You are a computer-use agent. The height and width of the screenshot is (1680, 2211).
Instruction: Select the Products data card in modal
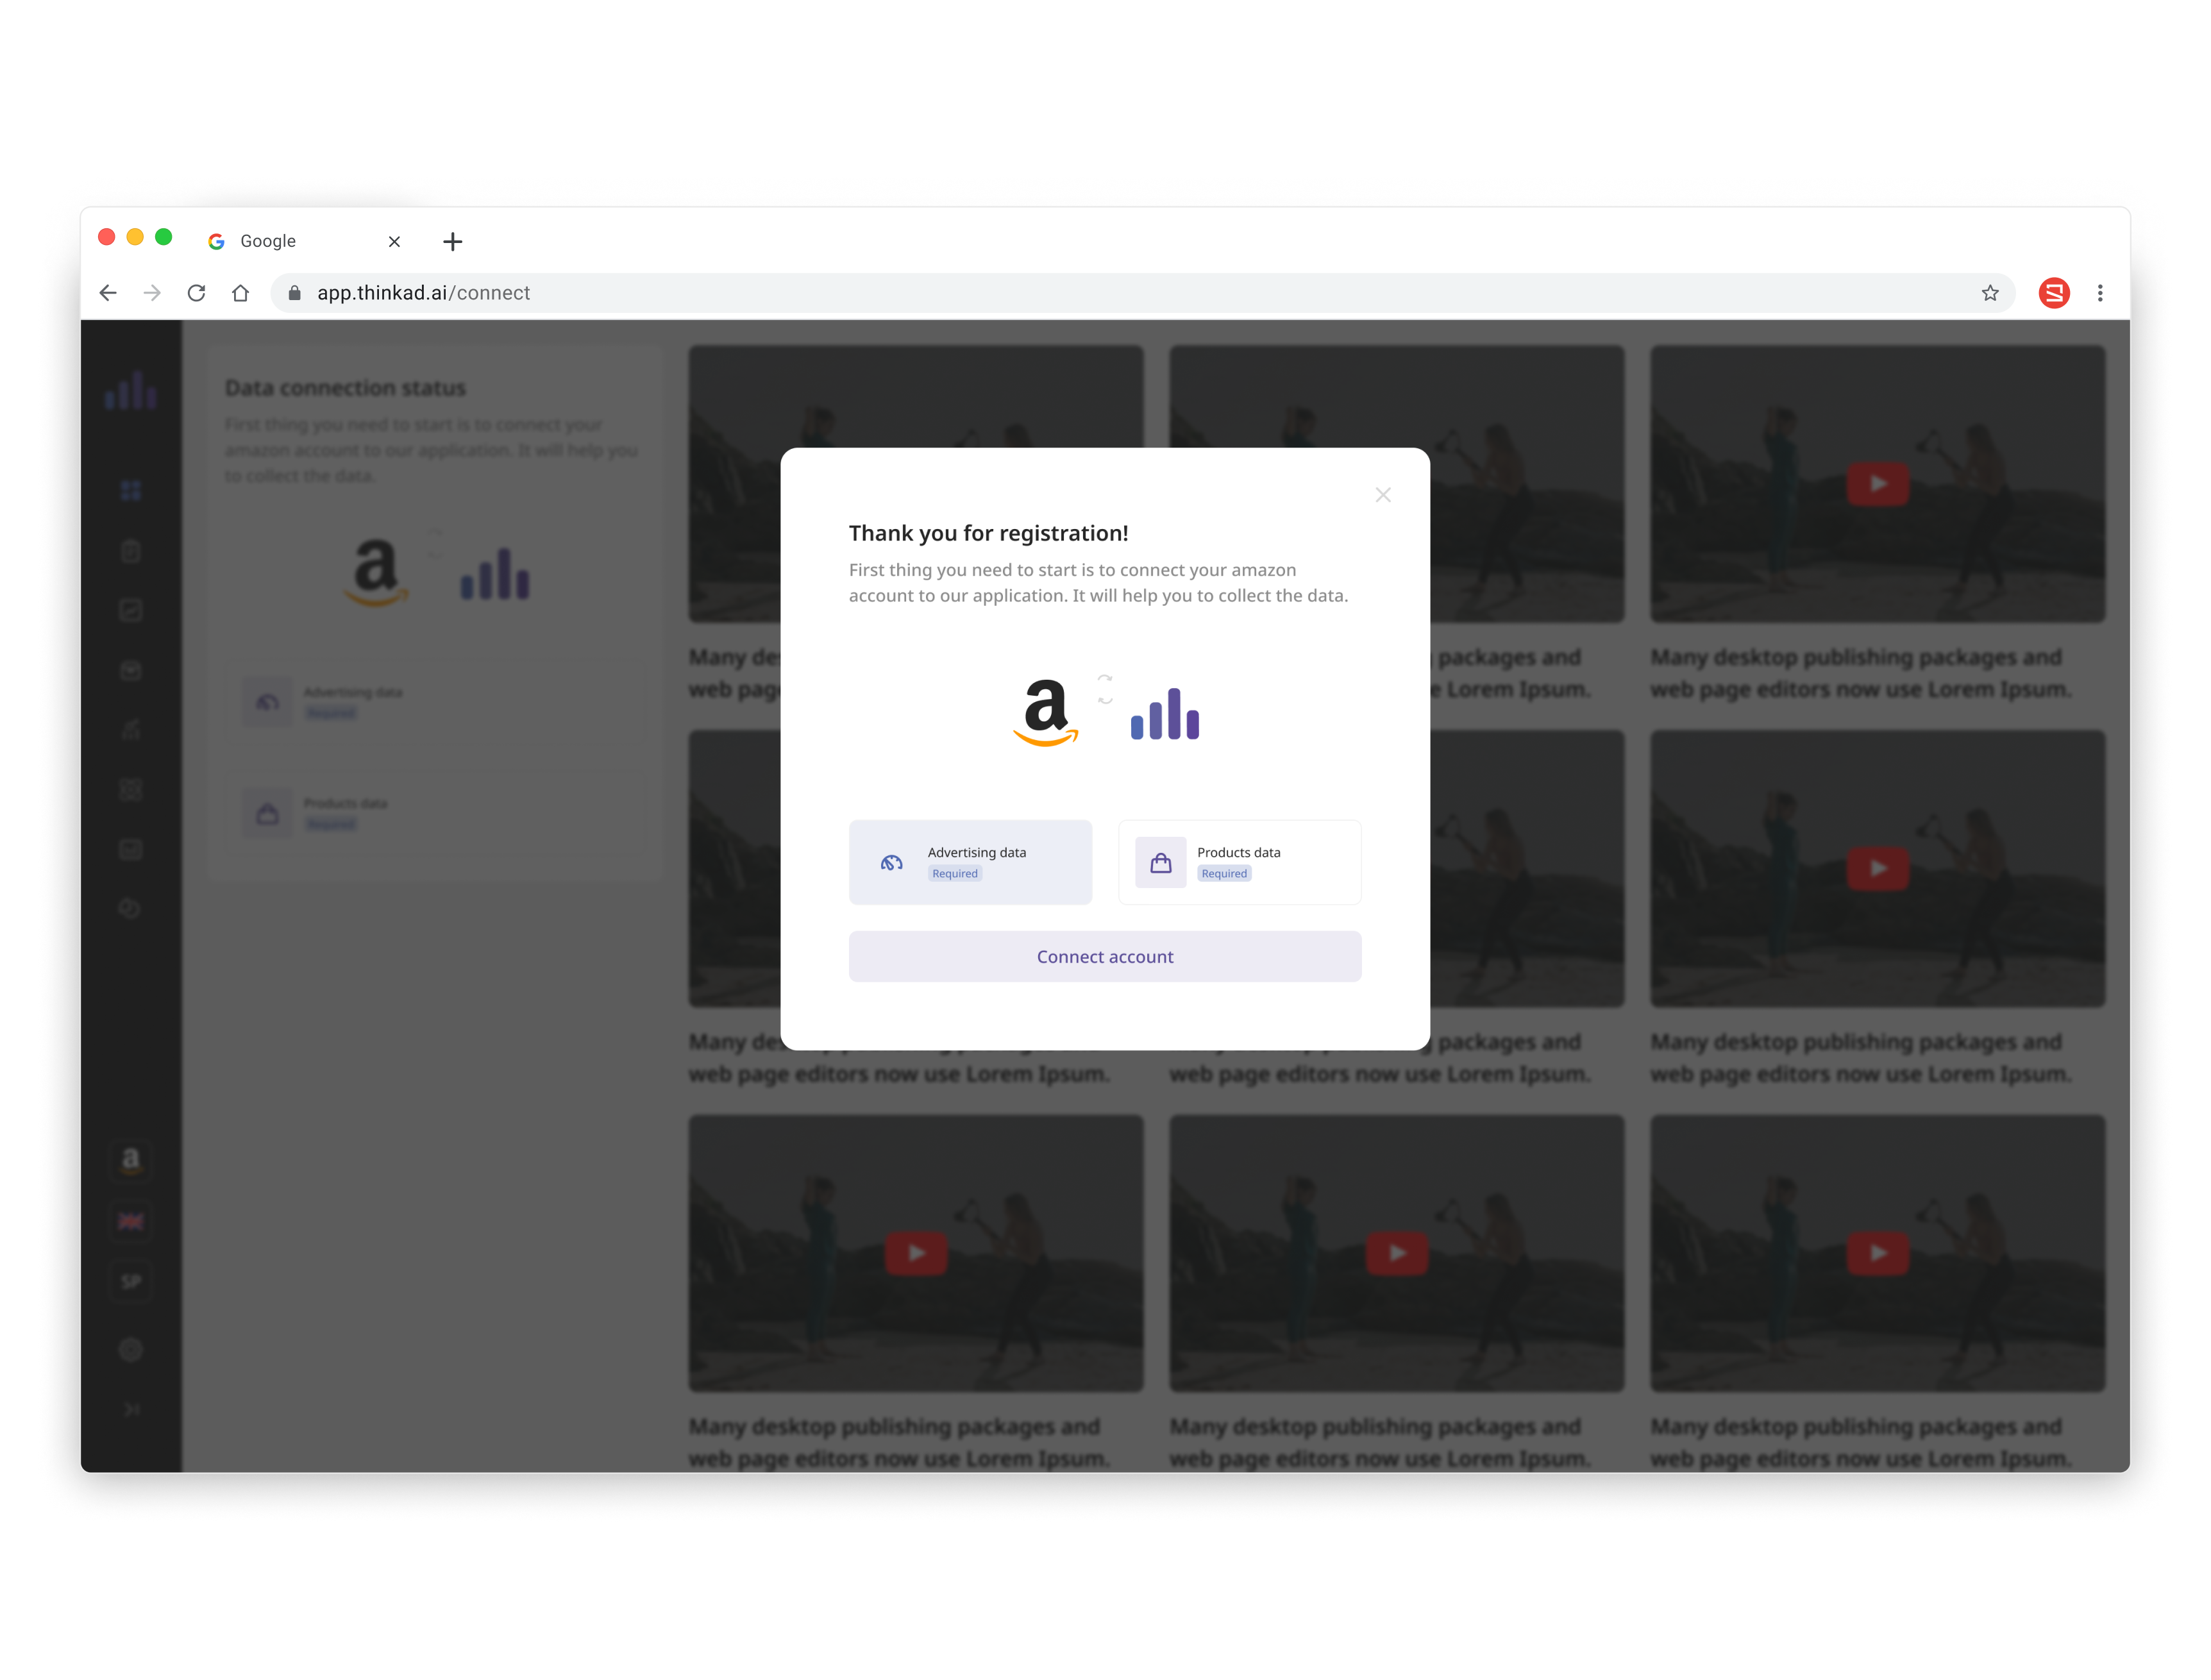coord(1239,862)
